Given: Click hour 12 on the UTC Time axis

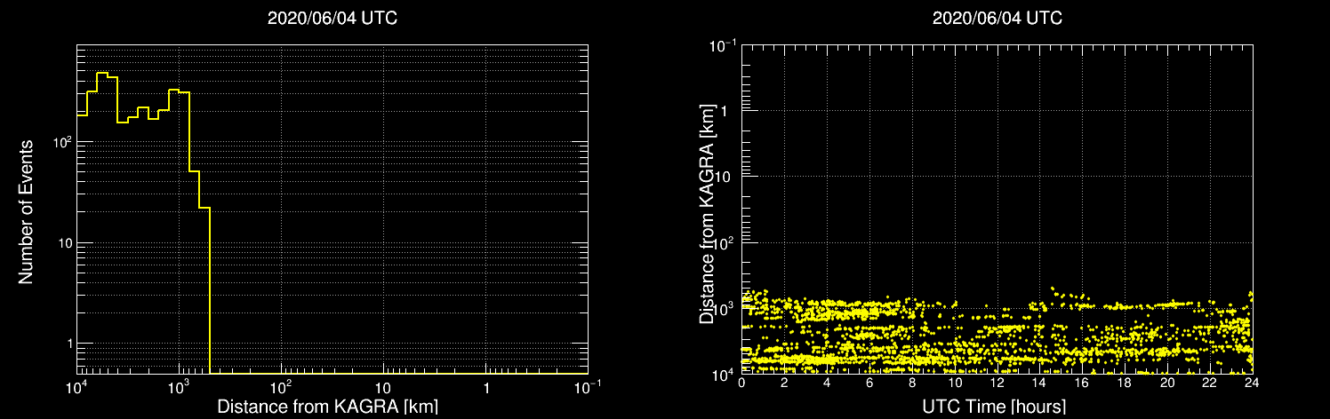Looking at the screenshot, I should 997,383.
